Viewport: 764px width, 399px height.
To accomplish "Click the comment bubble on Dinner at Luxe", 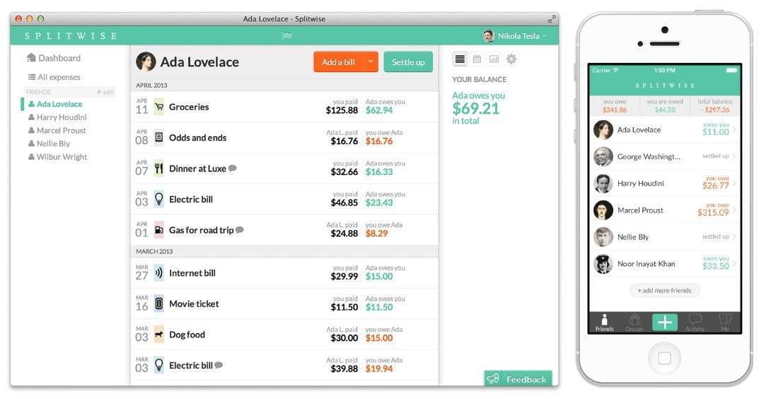I will click(x=233, y=169).
